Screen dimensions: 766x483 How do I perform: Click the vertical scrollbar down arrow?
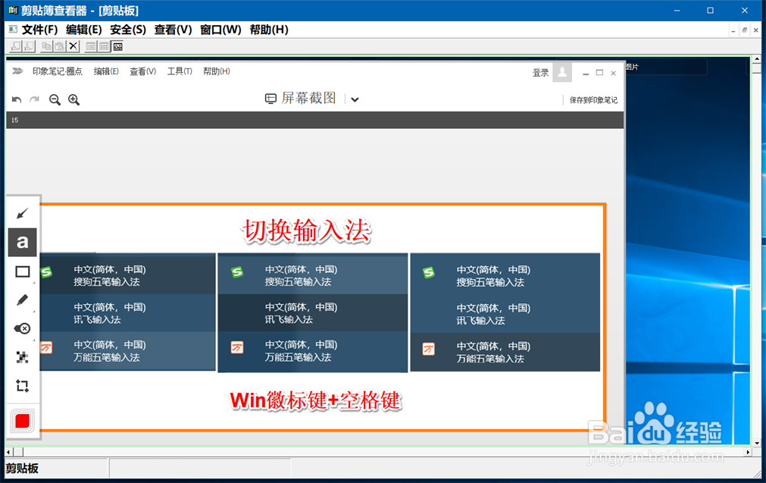pos(757,443)
